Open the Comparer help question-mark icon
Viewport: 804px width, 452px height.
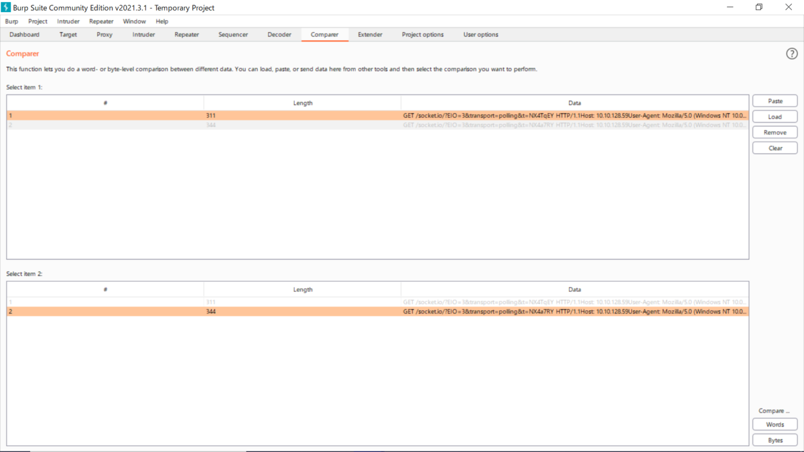pyautogui.click(x=791, y=54)
